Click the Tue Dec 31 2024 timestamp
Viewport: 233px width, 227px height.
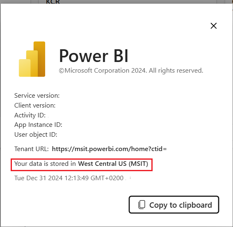(x=69, y=178)
